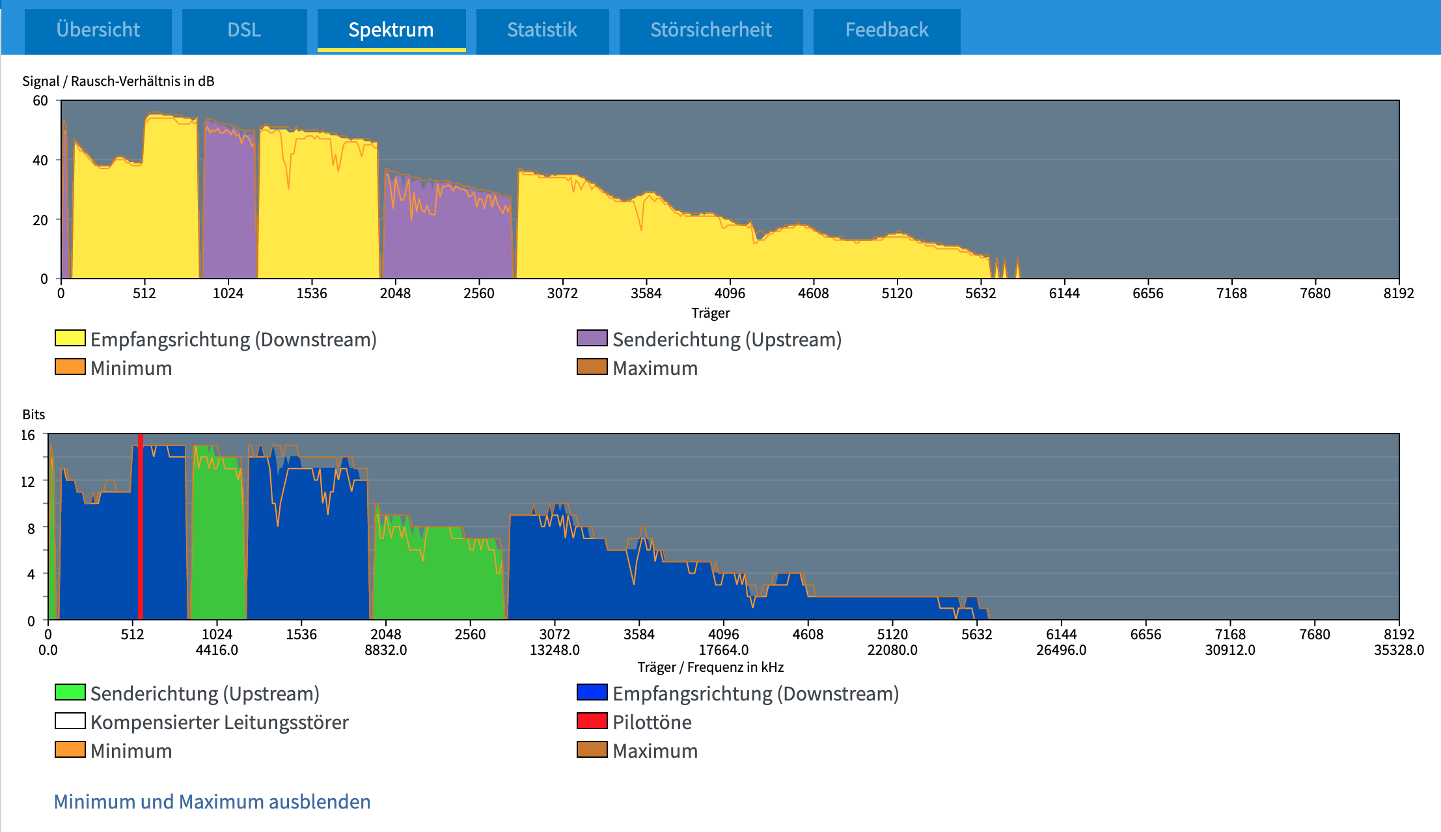Click 'Kompensierter Leitungsstörer' legend label
This screenshot has width=1441, height=832.
coord(219,722)
